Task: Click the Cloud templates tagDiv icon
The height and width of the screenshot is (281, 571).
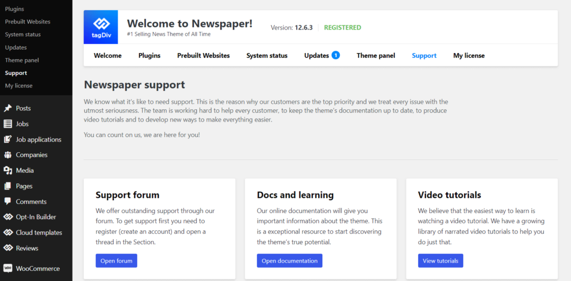Action: pyautogui.click(x=8, y=232)
